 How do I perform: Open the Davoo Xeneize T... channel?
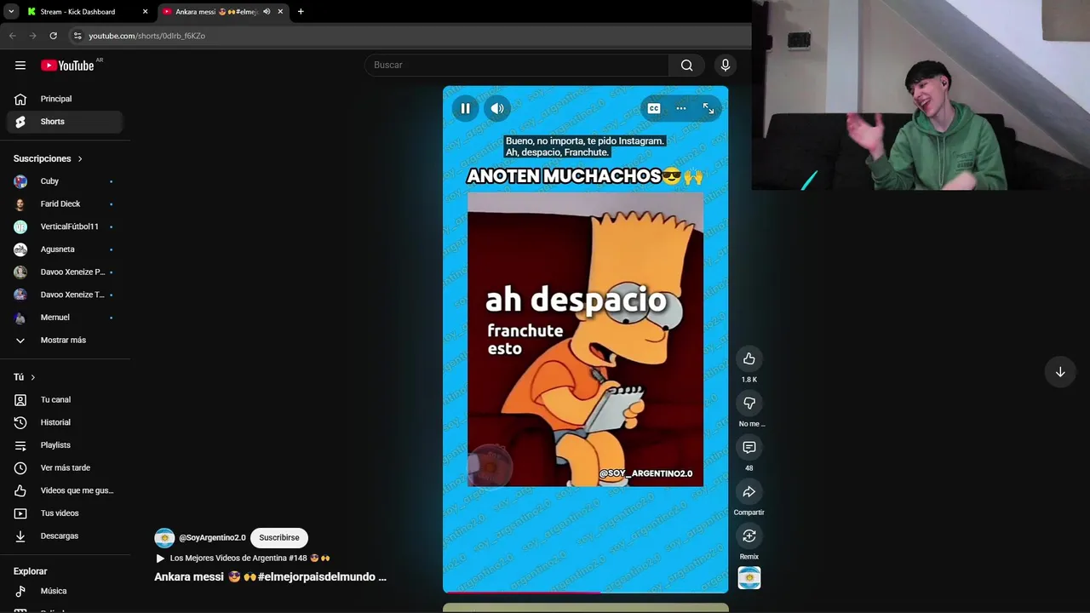pos(66,295)
